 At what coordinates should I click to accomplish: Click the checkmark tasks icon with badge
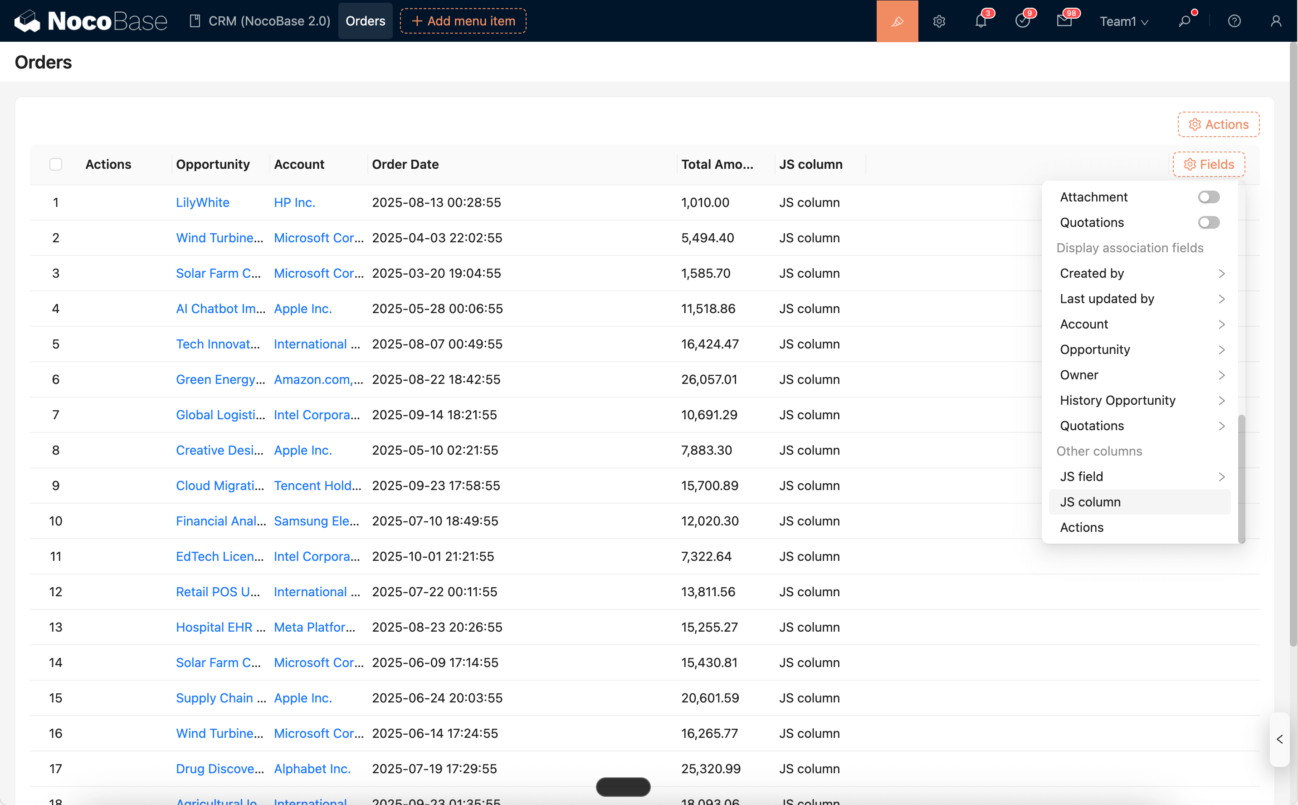(1022, 21)
